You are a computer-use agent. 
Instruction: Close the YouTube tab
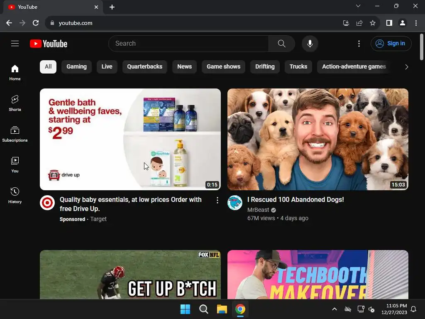(x=96, y=7)
